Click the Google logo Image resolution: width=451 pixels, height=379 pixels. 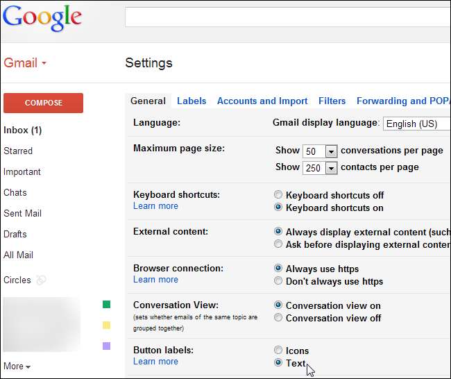point(42,17)
